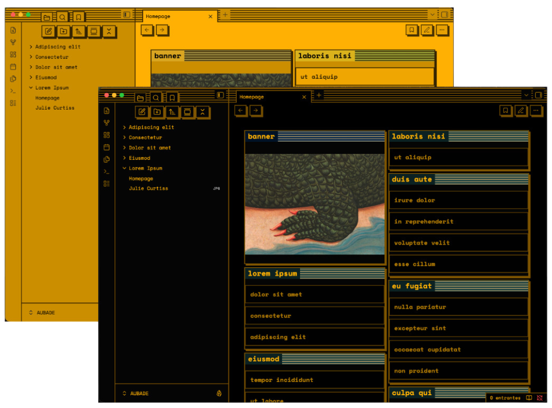Click theme icon next to AUBADE in dark window

(x=219, y=393)
